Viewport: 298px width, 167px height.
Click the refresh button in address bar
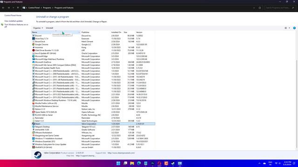click(x=260, y=8)
